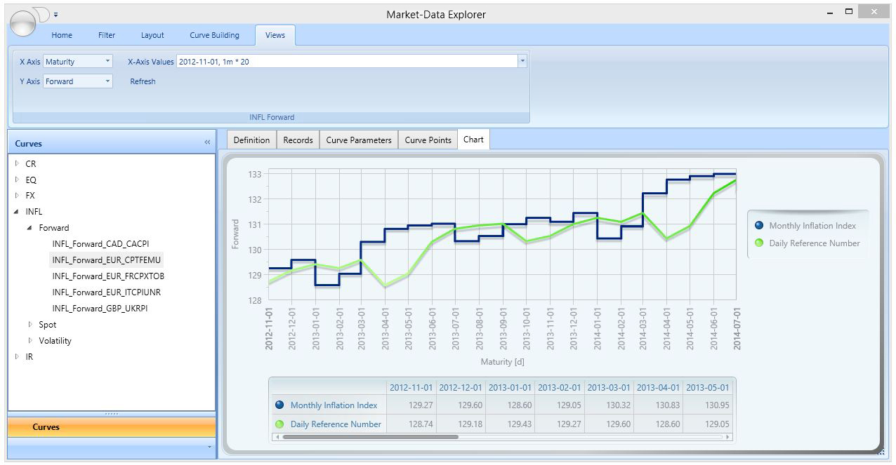Click blue marker in Monthly Inflation Index table row

click(x=279, y=405)
